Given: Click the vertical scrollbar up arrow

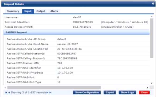Looking at the screenshot, I should pos(151,17).
